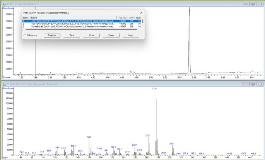Screen dimensions: 265x160
Task: Click the Print button
Action: [91, 36]
